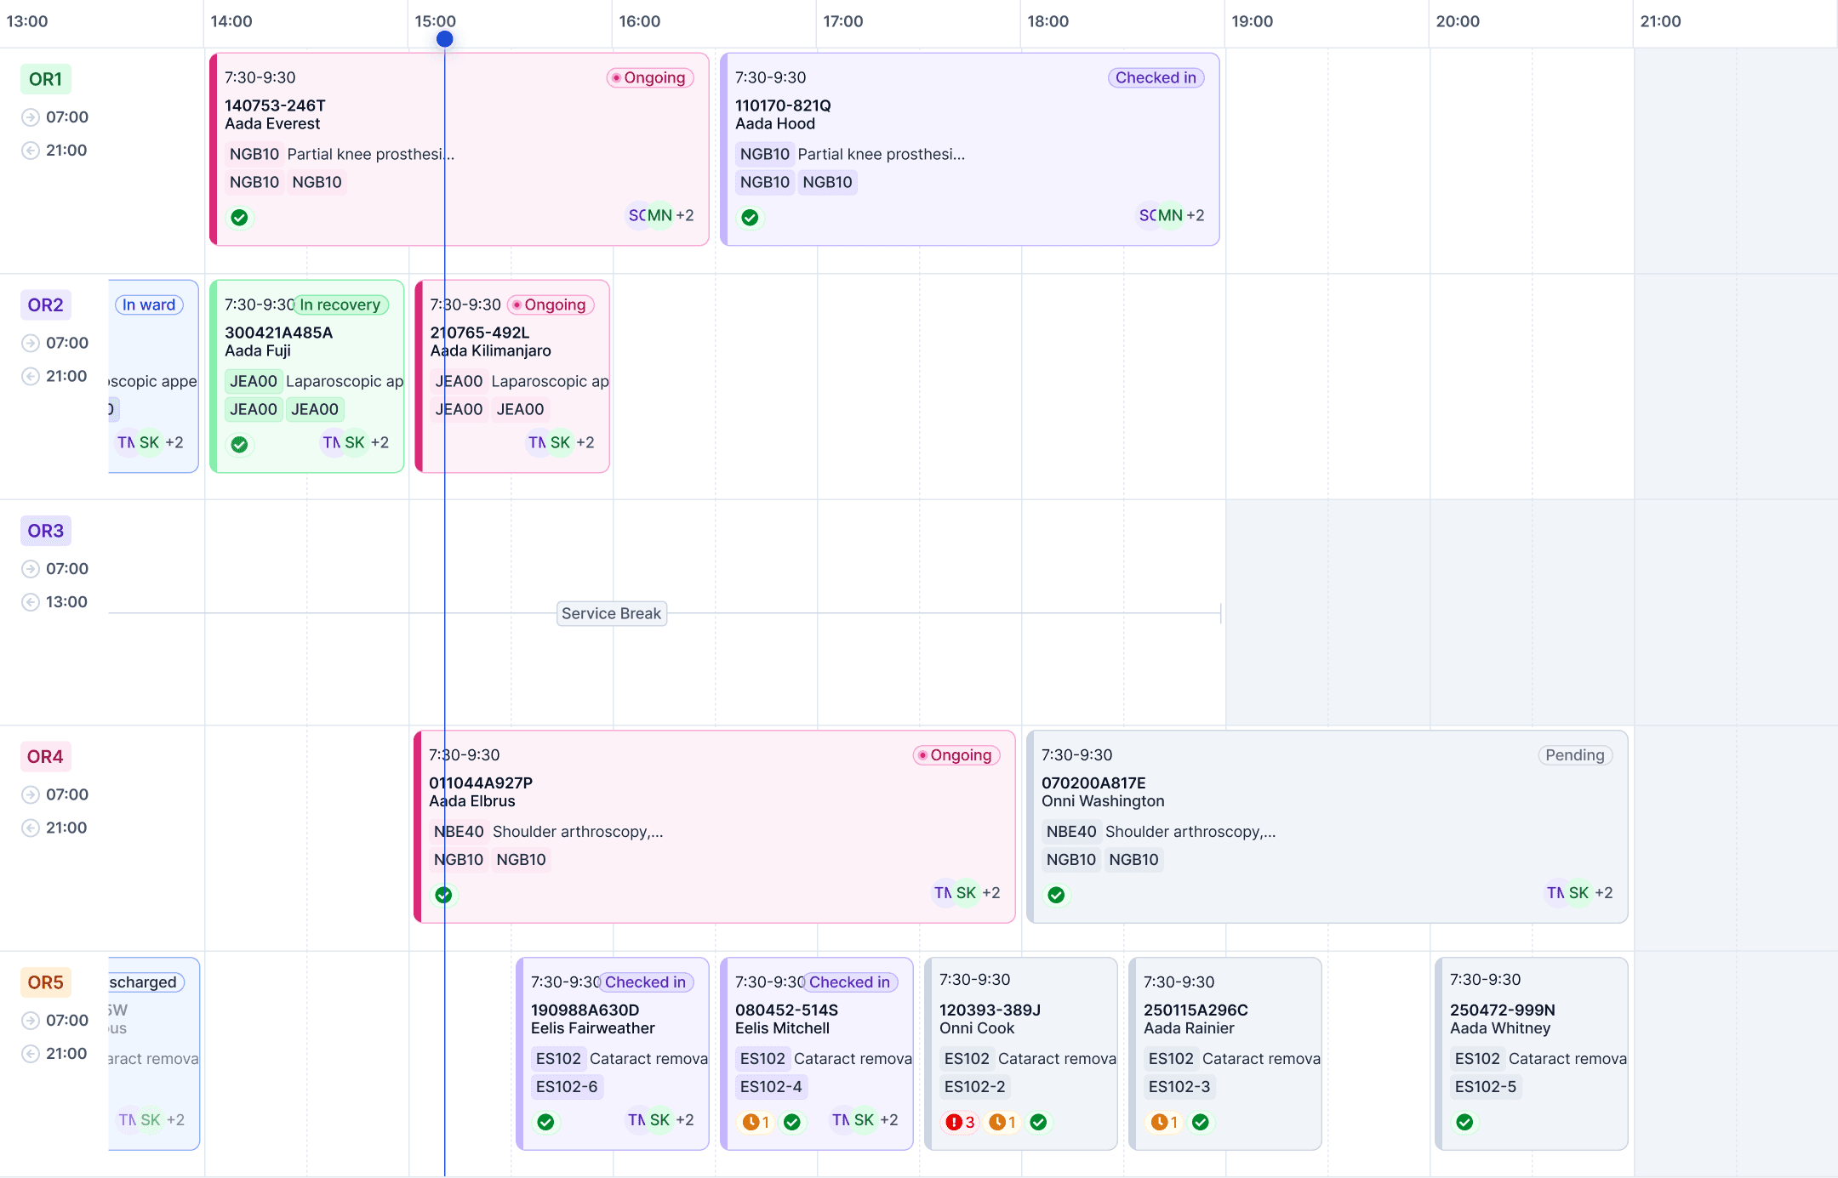Click green checkmark on Aada Whitney card

click(x=1464, y=1122)
